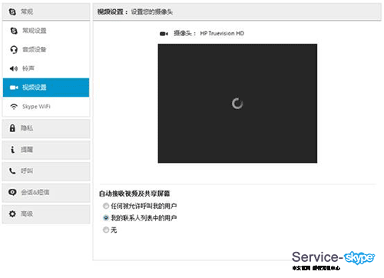The width and height of the screenshot is (384, 278).
Task: Open the Skype WiFi settings page
Action: point(46,107)
